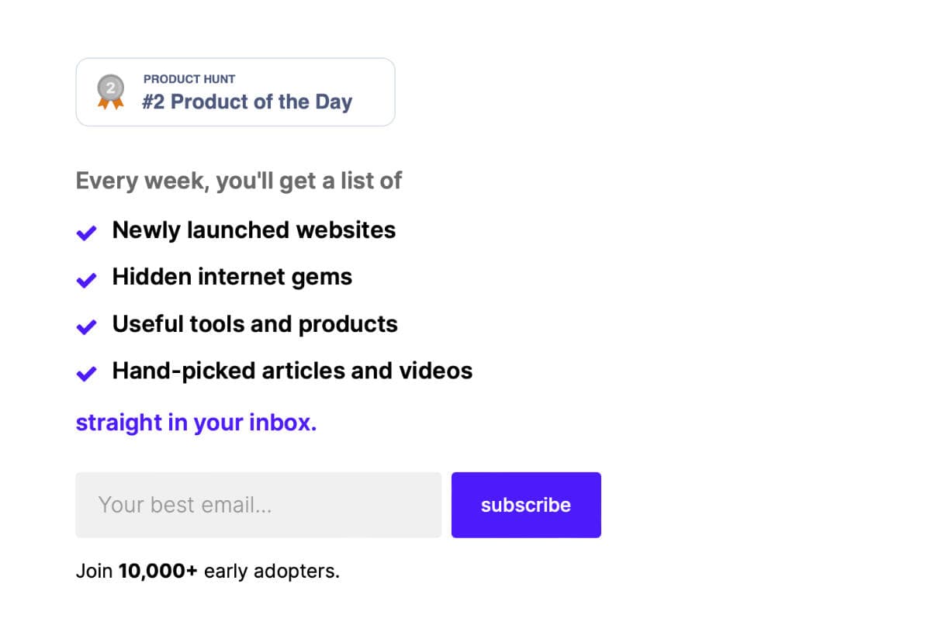Click the word 'Join' below the email field

click(x=95, y=572)
